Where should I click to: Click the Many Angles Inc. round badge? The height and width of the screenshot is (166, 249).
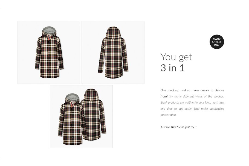click(217, 42)
